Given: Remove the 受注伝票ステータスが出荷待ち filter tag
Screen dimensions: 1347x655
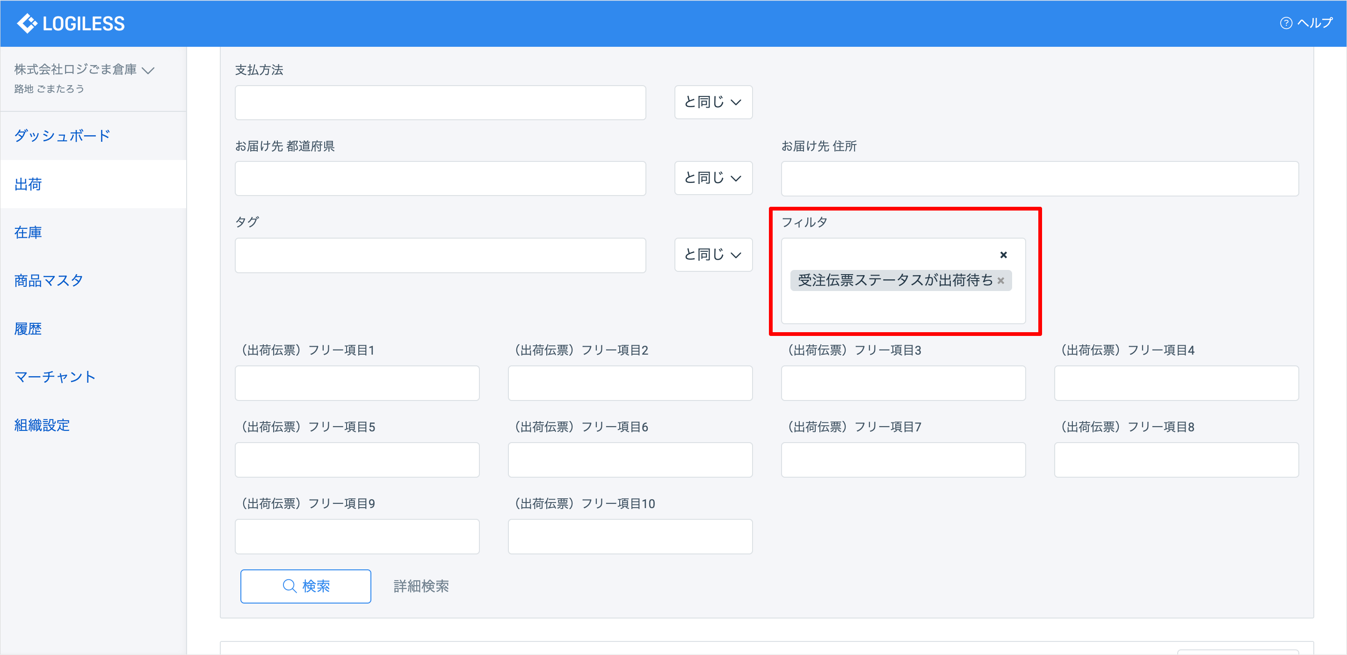Looking at the screenshot, I should (1000, 280).
